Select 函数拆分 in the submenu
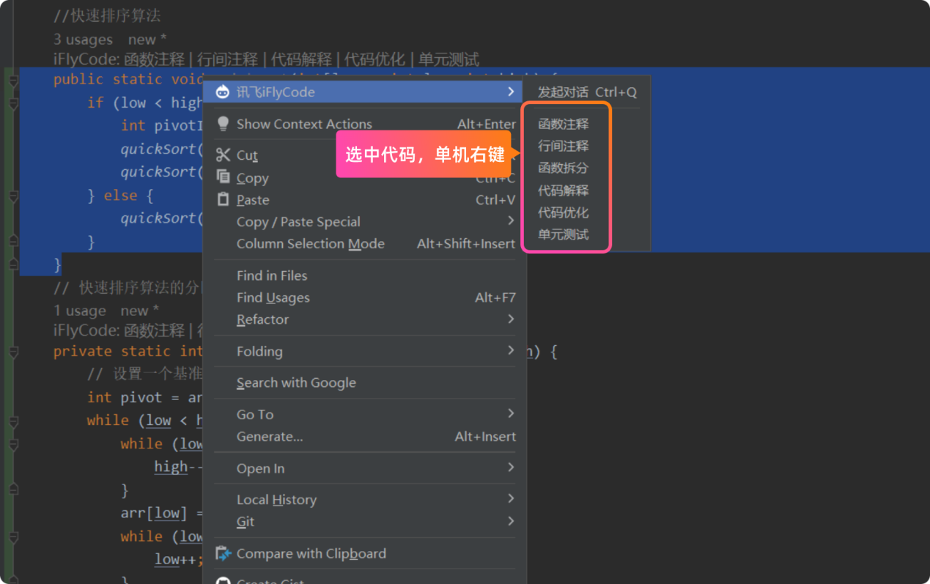Image resolution: width=930 pixels, height=584 pixels. [x=563, y=168]
